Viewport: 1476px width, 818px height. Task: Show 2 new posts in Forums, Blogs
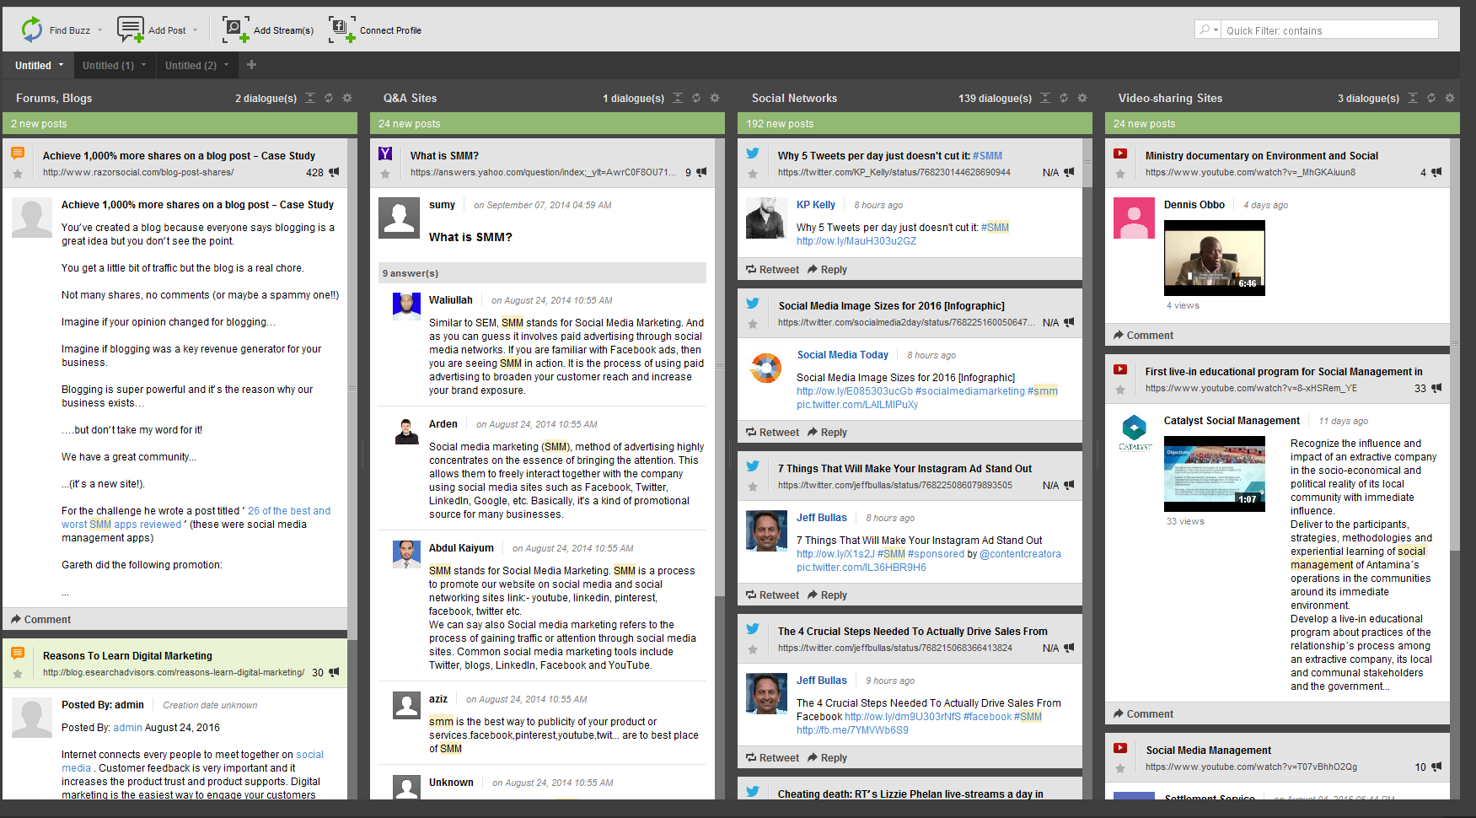pos(180,123)
